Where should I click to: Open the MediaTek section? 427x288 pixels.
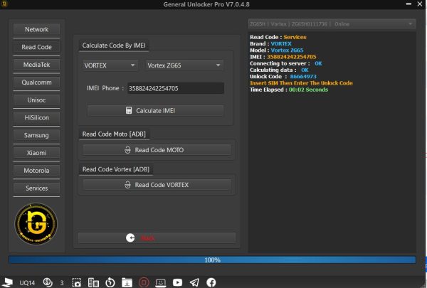[x=36, y=65]
